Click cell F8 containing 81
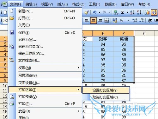 pyautogui.click(x=124, y=75)
